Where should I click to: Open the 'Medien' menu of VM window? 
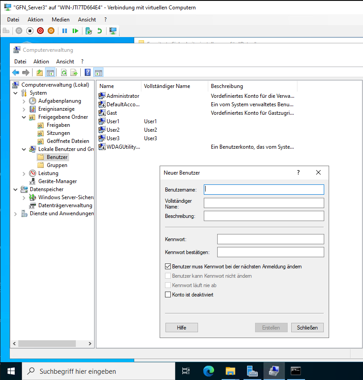[60, 20]
